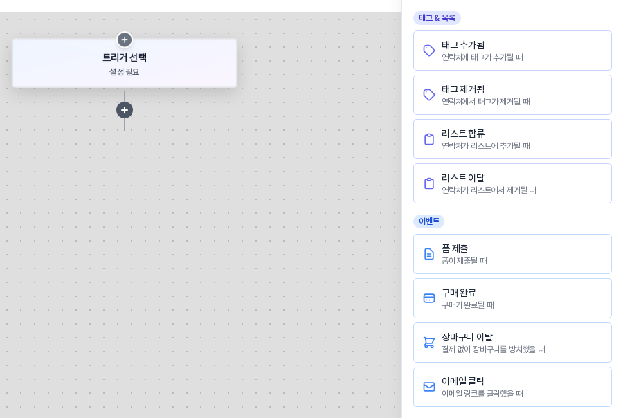Click description 이메일 링크를 클릭했을 때
The height and width of the screenshot is (418, 623).
point(482,394)
